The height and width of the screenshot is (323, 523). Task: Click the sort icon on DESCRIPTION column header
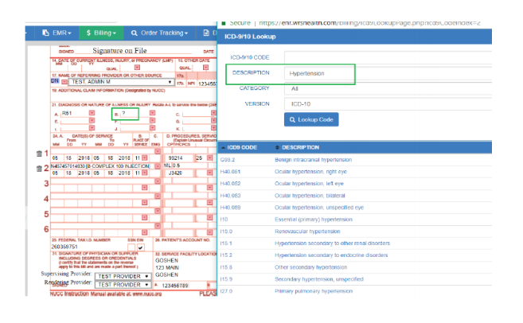(278, 147)
